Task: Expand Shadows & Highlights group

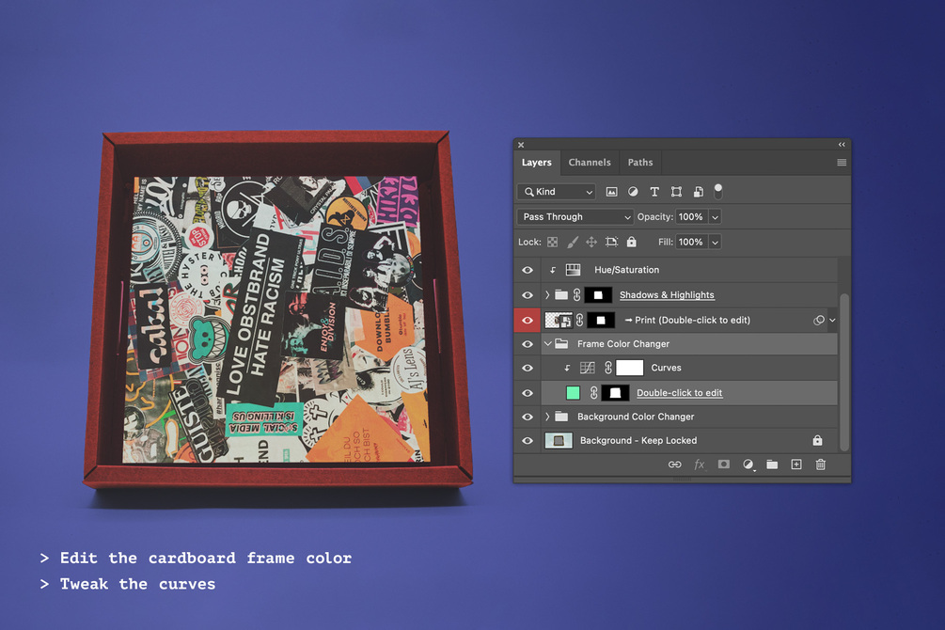Action: coord(547,295)
